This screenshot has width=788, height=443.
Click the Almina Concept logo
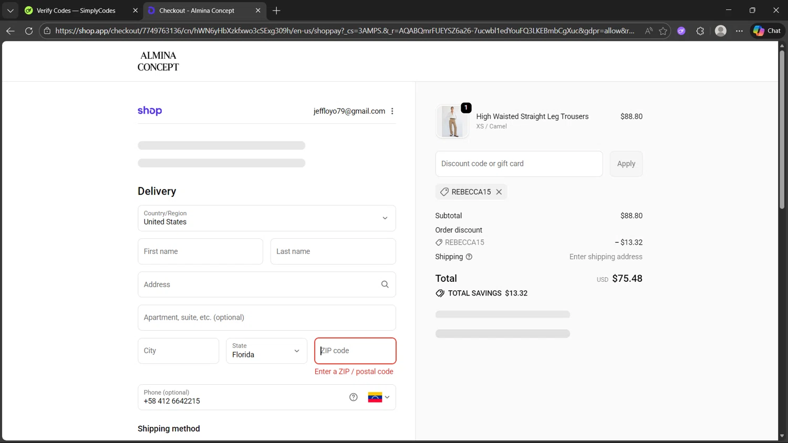pyautogui.click(x=158, y=61)
